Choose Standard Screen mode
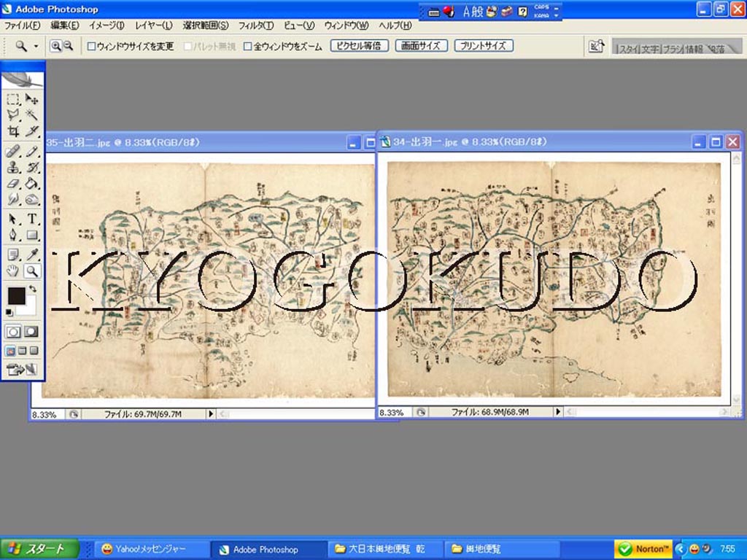747x560 pixels. pos(10,351)
